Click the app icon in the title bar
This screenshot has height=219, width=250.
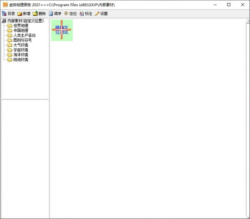pyautogui.click(x=5, y=5)
